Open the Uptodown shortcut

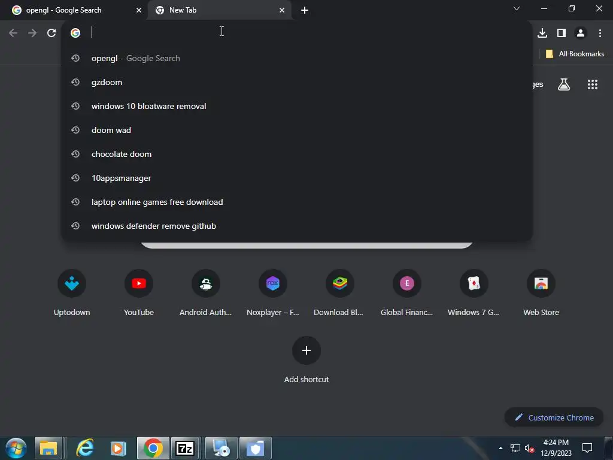tap(72, 292)
